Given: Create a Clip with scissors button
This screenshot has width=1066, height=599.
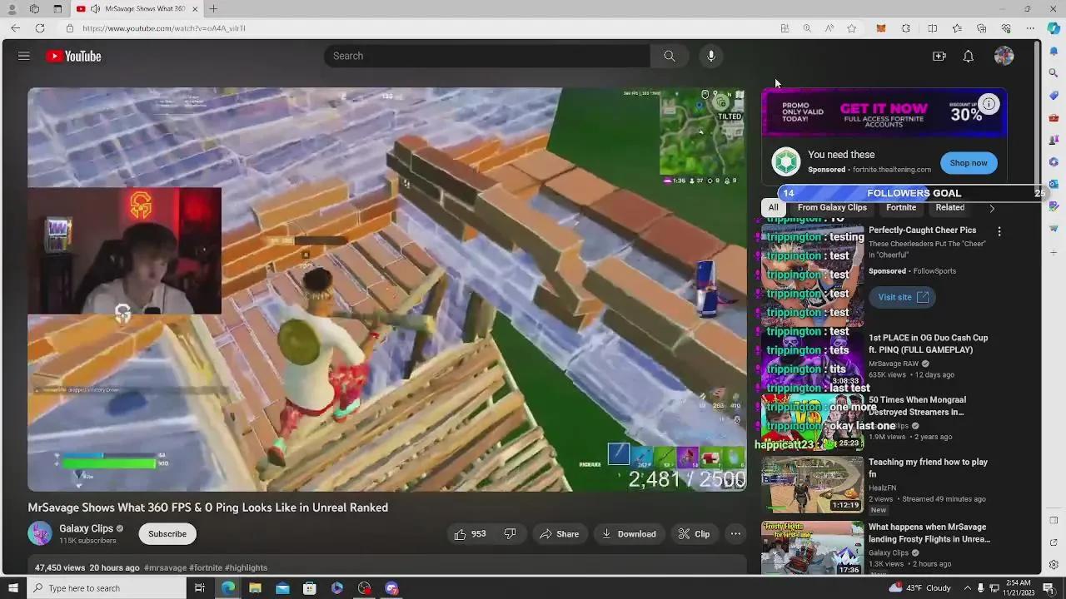Looking at the screenshot, I should 694,534.
